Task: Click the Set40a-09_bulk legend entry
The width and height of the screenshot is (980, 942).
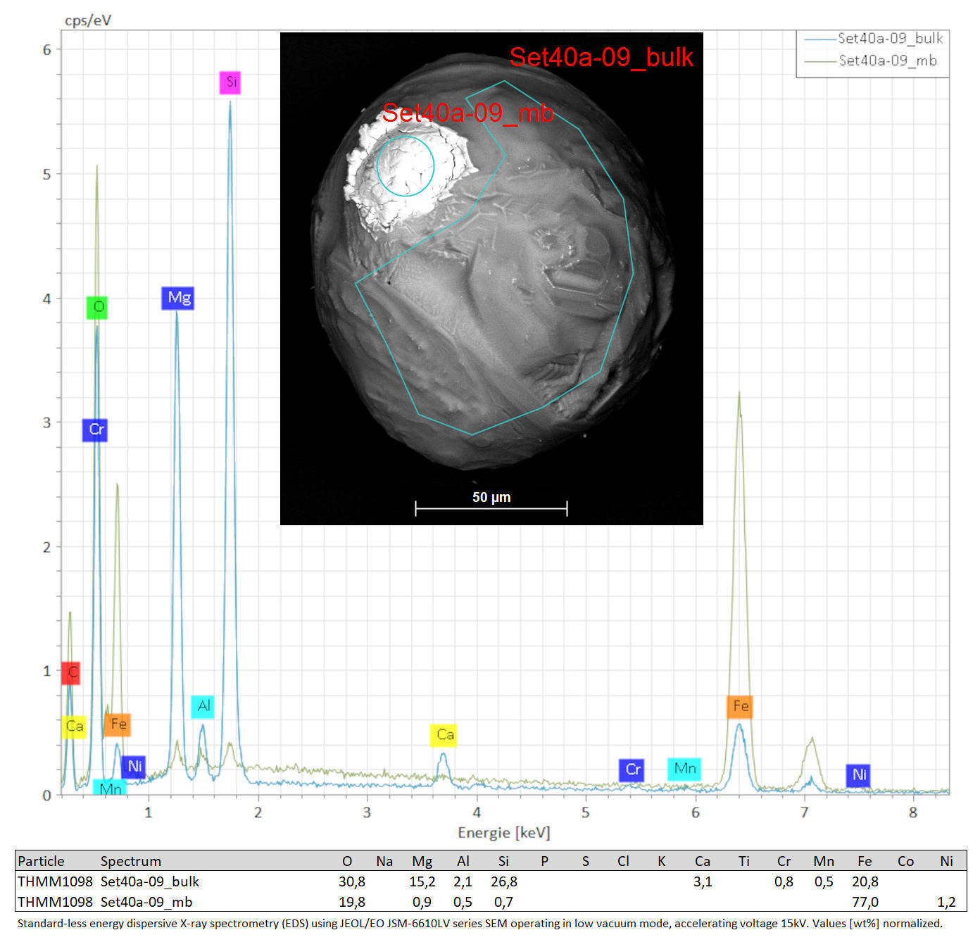Action: point(874,39)
